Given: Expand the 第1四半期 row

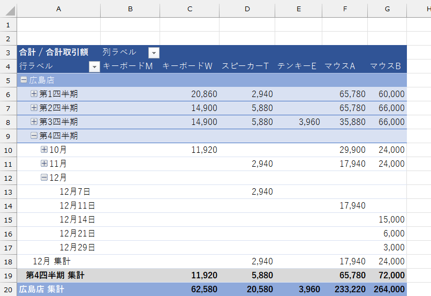Looking at the screenshot, I should (34, 93).
